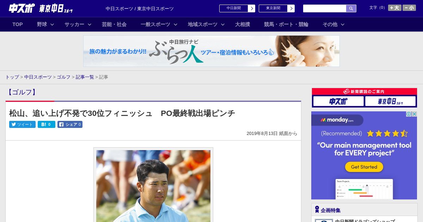The width and height of the screenshot is (423, 222).
Task: Expand その他 dropdown chevron
Action: click(343, 25)
